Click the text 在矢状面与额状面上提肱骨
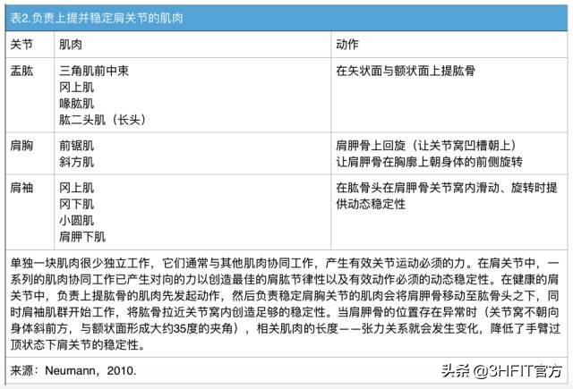573x389 pixels. (x=406, y=71)
